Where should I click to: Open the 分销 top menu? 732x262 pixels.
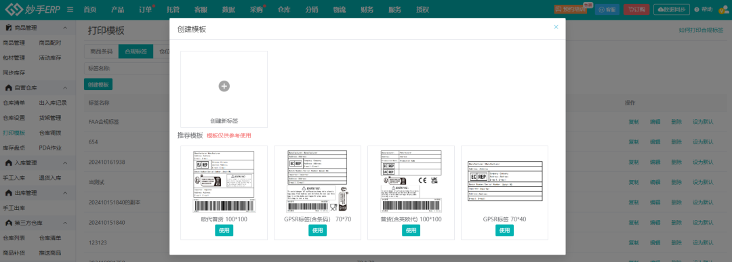pyautogui.click(x=312, y=9)
